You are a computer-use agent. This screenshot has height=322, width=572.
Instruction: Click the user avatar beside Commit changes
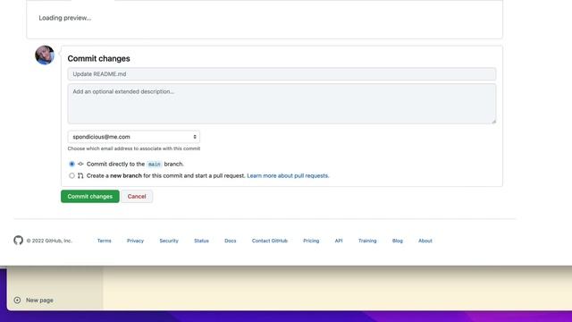click(x=45, y=55)
